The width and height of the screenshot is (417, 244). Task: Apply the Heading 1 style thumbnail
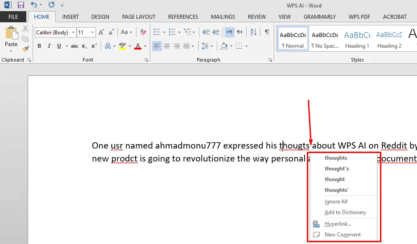(357, 39)
